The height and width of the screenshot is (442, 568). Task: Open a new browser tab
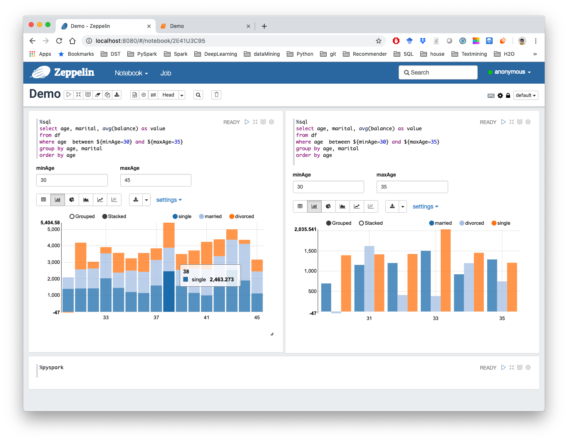[x=264, y=26]
